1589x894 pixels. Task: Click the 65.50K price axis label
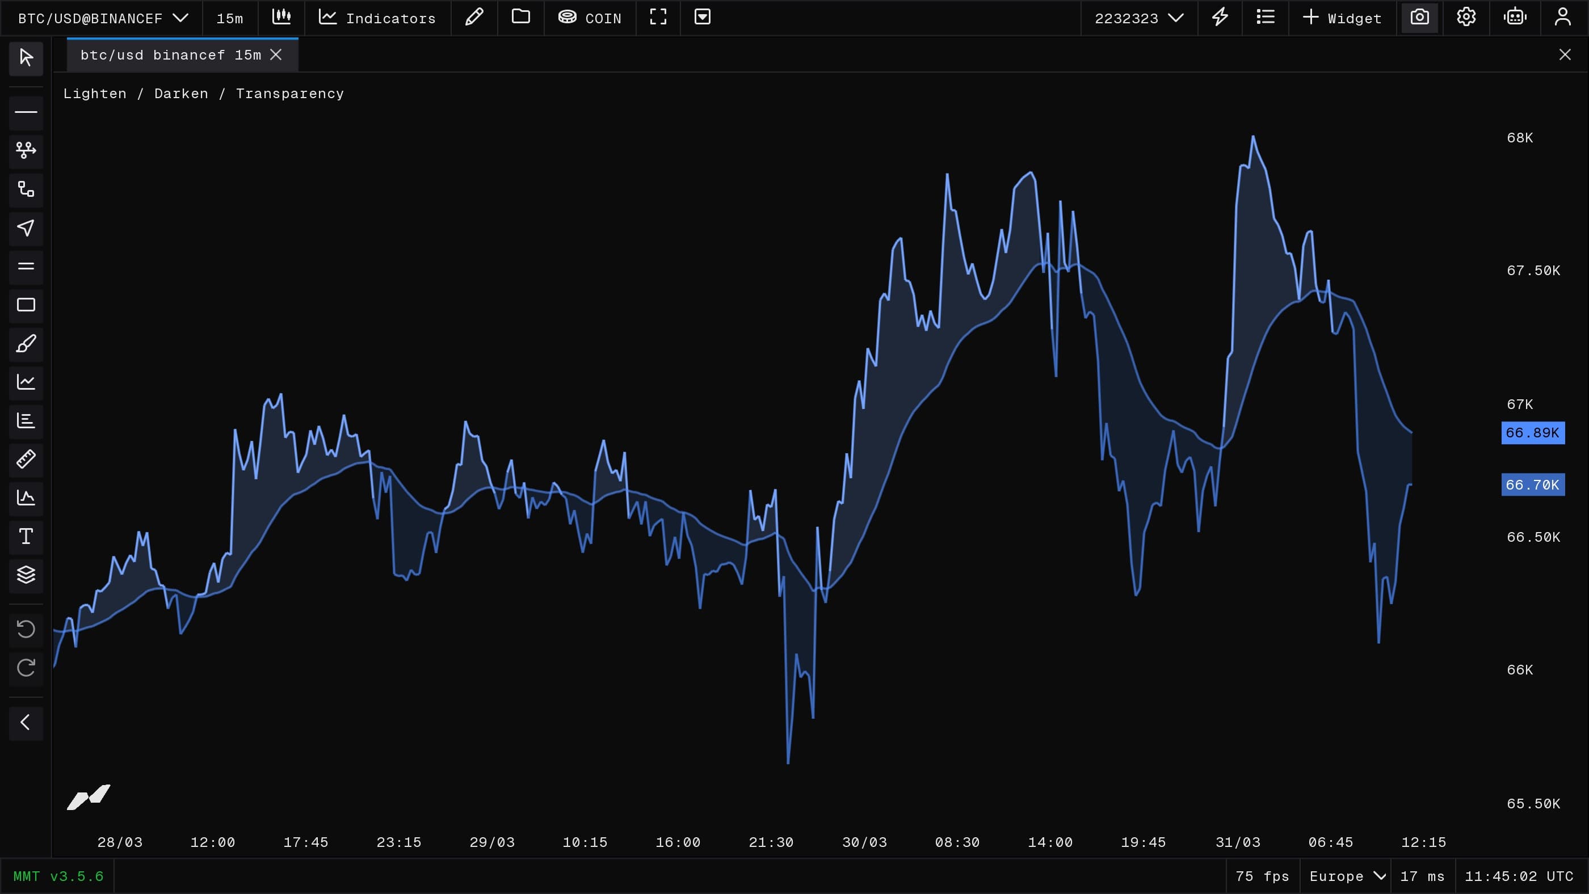(x=1533, y=804)
